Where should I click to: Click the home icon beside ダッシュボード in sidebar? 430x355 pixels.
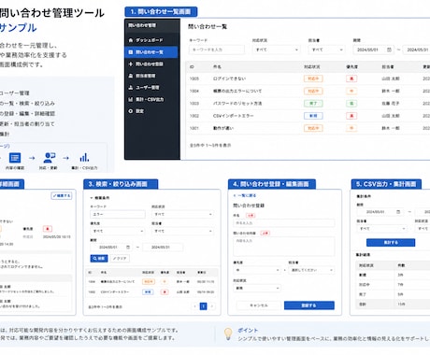click(x=131, y=40)
